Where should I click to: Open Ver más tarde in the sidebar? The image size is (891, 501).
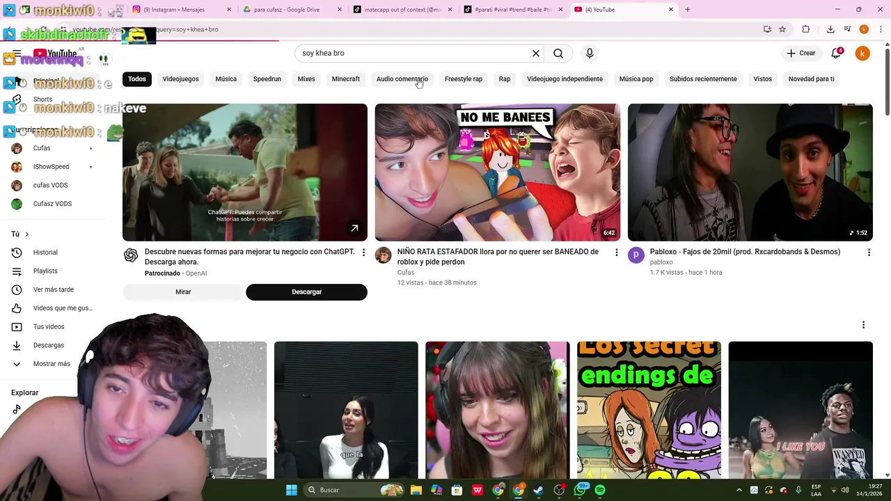click(53, 289)
